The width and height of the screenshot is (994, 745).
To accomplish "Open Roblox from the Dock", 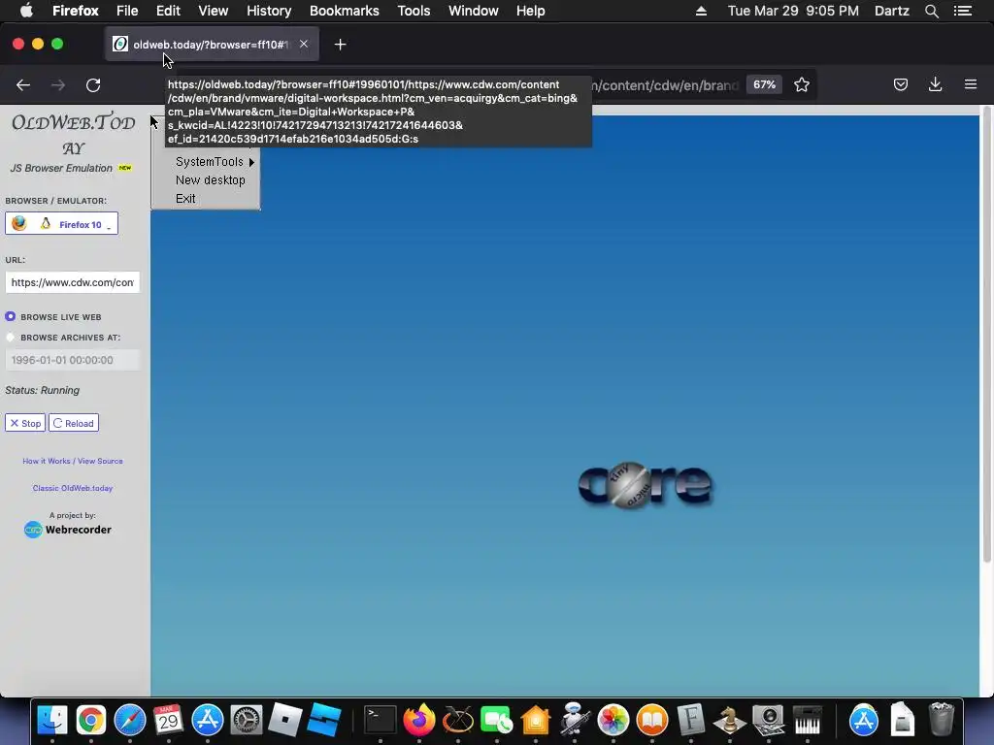I will (284, 720).
